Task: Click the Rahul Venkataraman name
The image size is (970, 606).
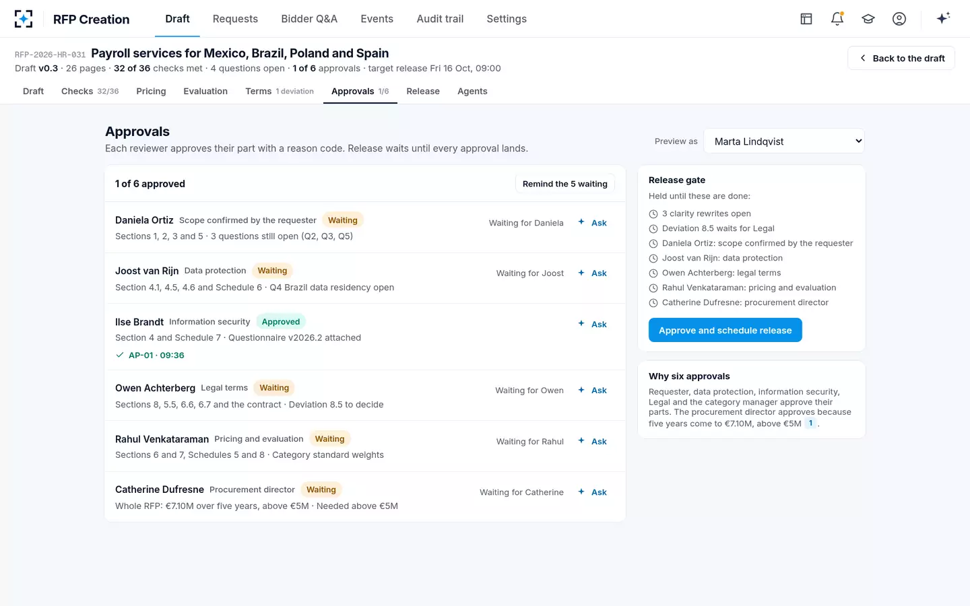Action: (162, 439)
